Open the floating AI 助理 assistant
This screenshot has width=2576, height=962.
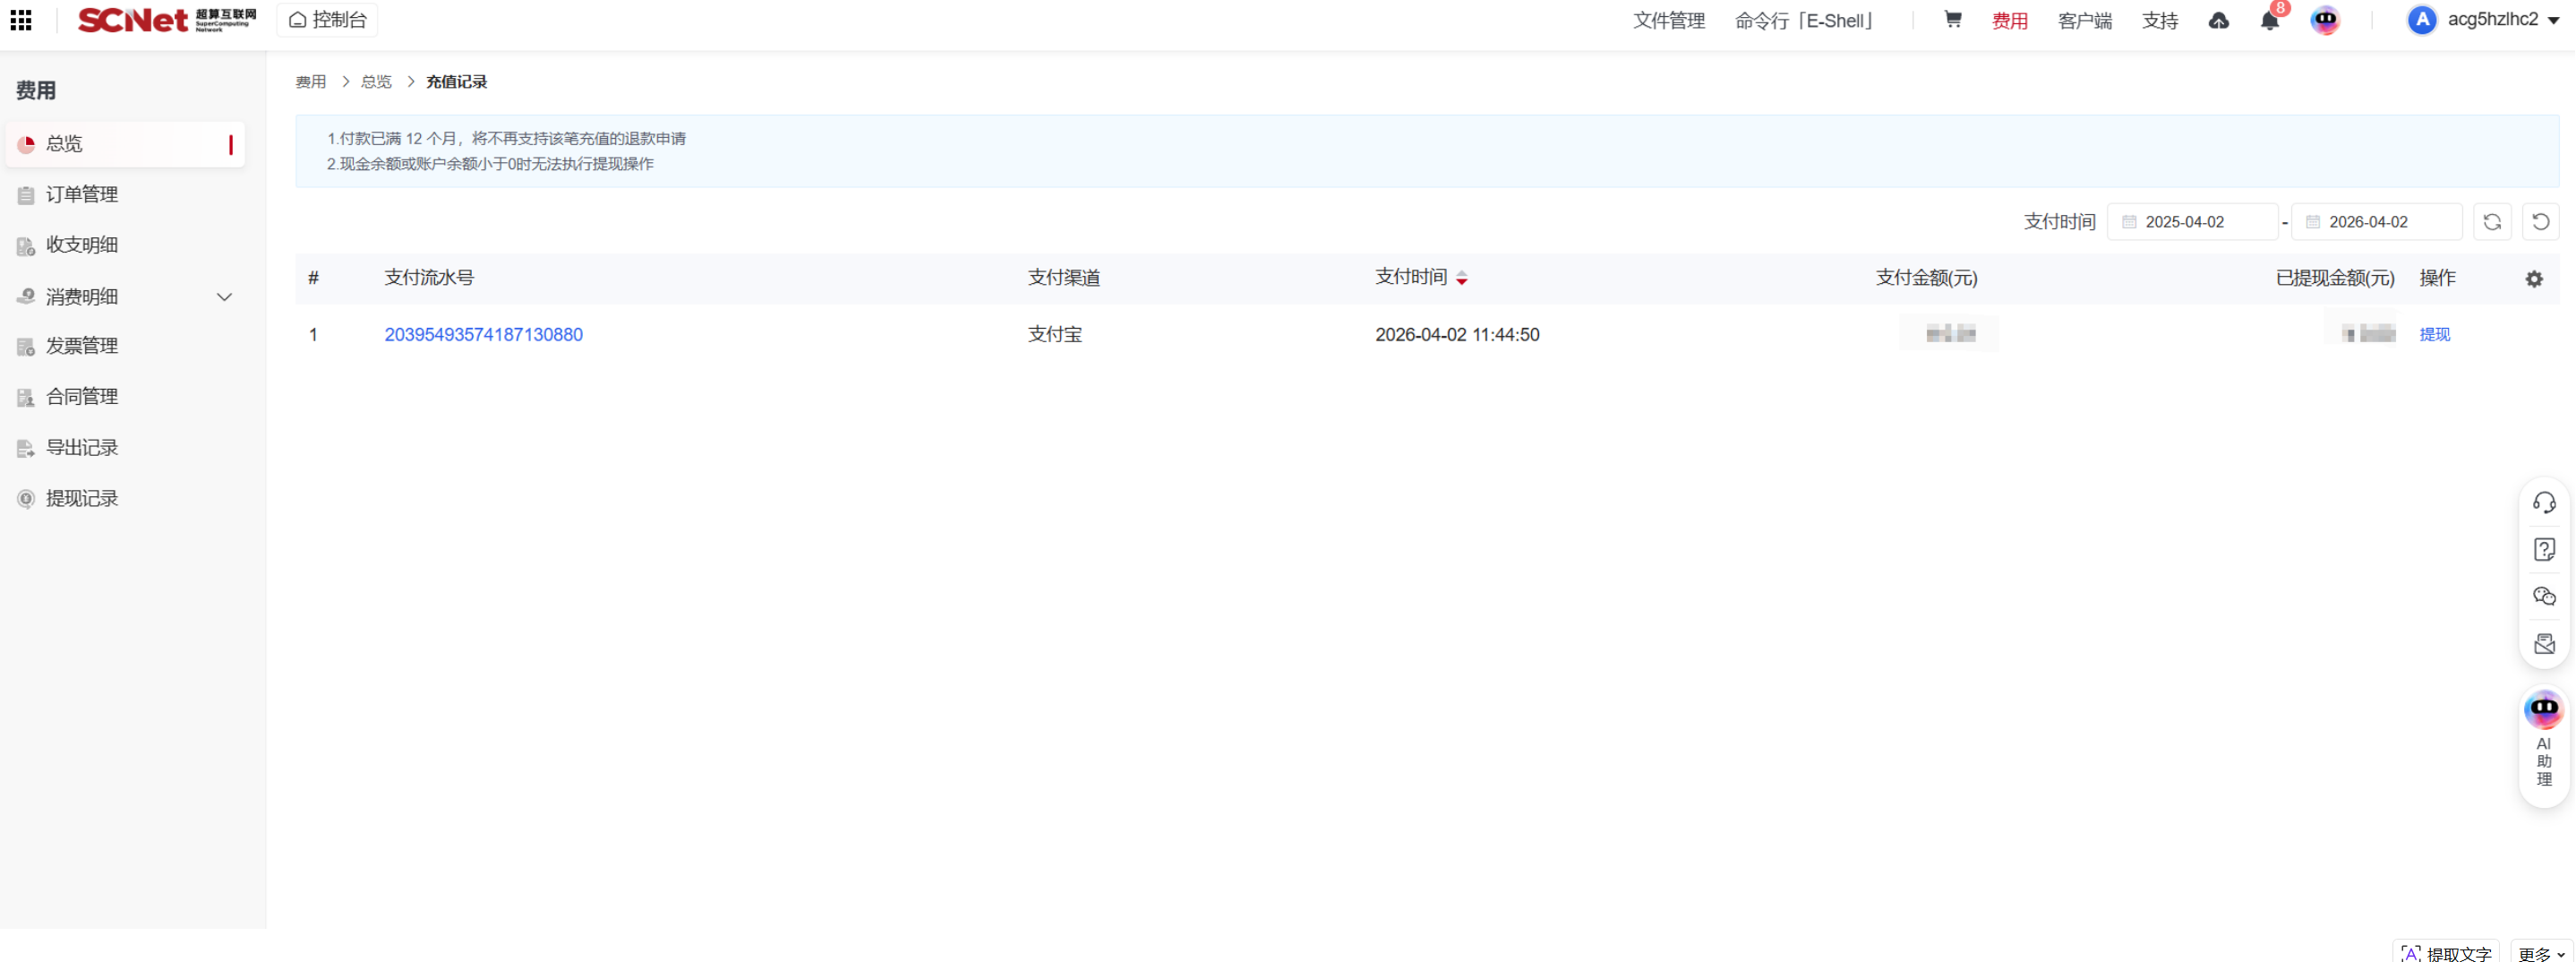click(2544, 740)
